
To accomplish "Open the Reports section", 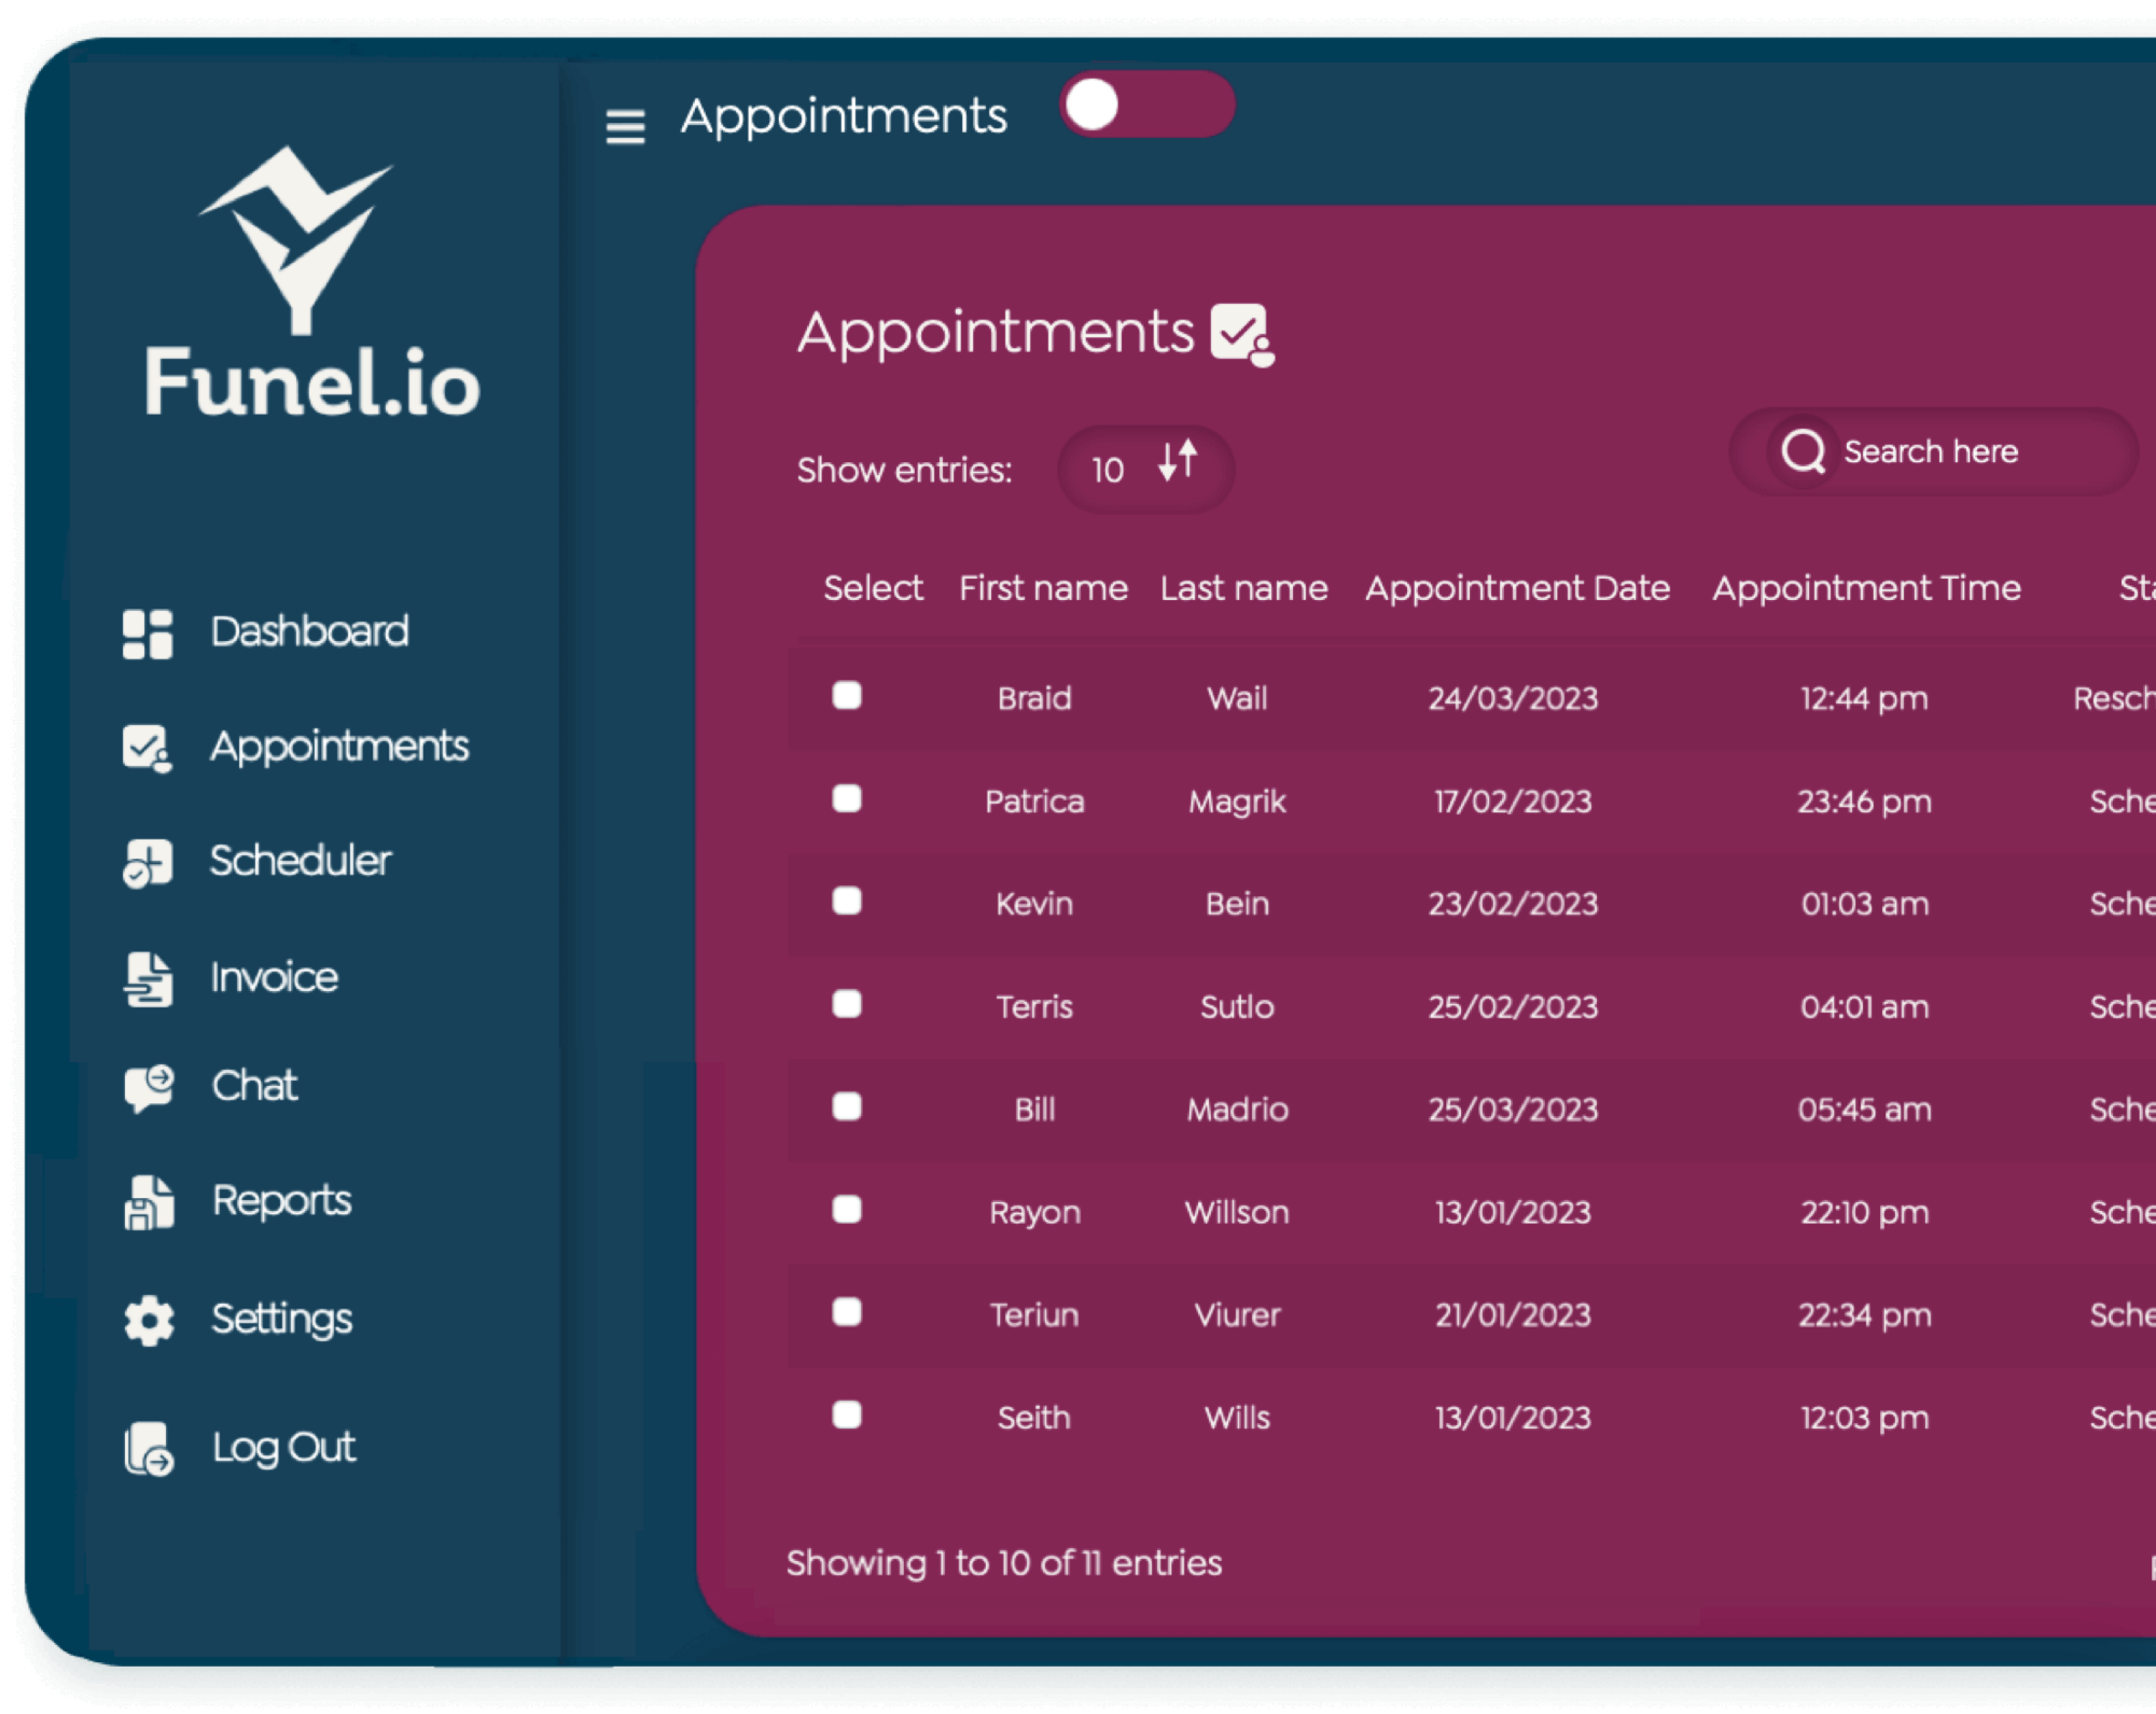I will point(280,1199).
